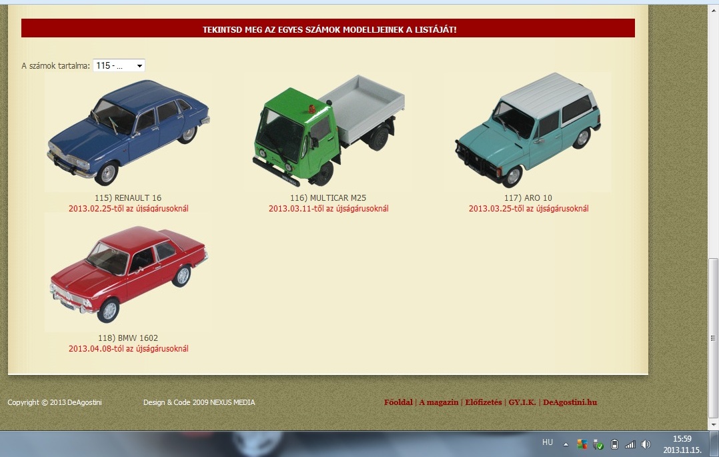Click the Safely Remove Hardware tray icon
This screenshot has height=457, width=719.
click(598, 444)
